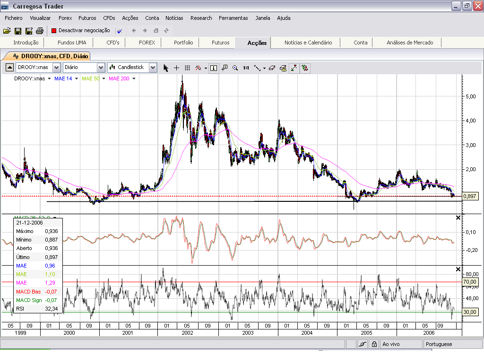Close the RSI indicator panel
Screen dimensions: 484x363
(458, 269)
